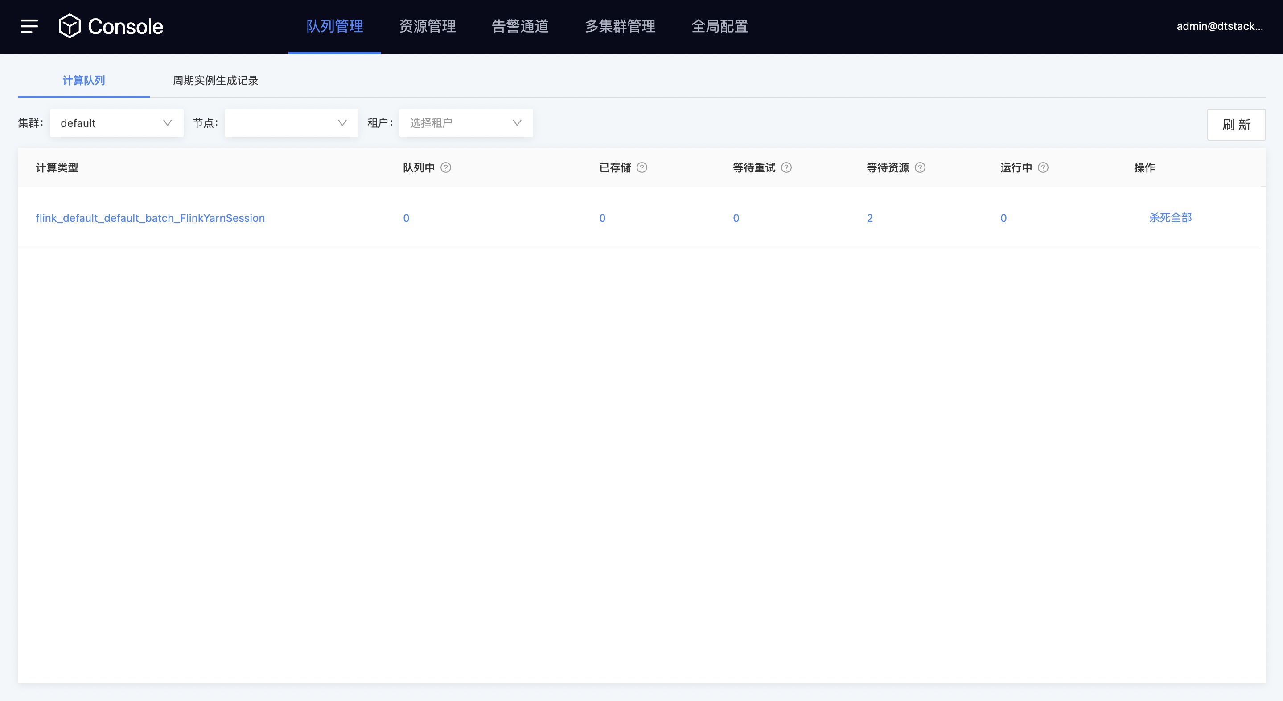Open the 选择租户 tenant dropdown
Screen dimensions: 1283x701
(466, 123)
